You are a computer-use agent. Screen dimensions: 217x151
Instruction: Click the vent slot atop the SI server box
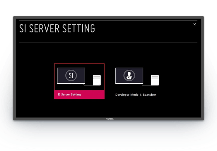[x=97, y=76]
